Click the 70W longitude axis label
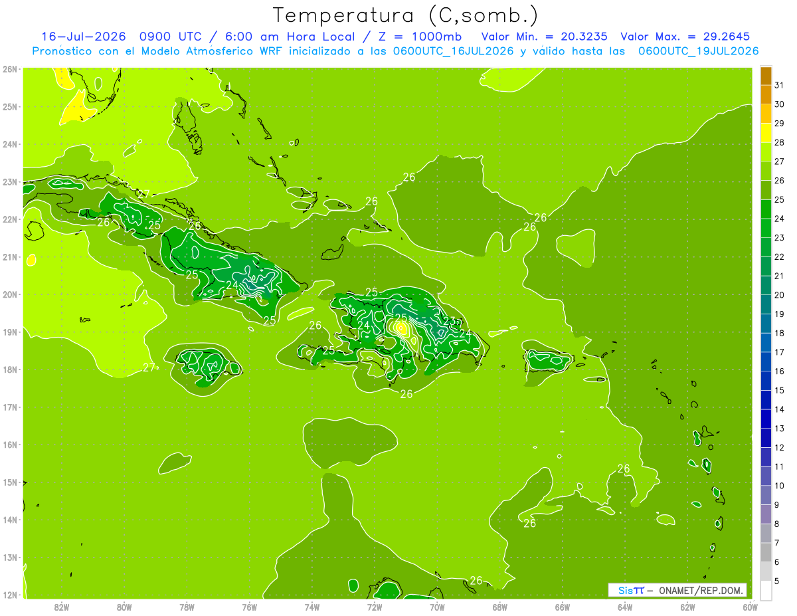Image resolution: width=797 pixels, height=616 pixels. [437, 607]
